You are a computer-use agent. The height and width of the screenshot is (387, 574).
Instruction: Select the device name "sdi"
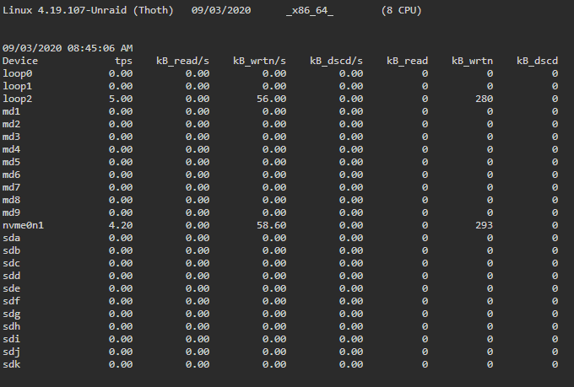pos(11,339)
